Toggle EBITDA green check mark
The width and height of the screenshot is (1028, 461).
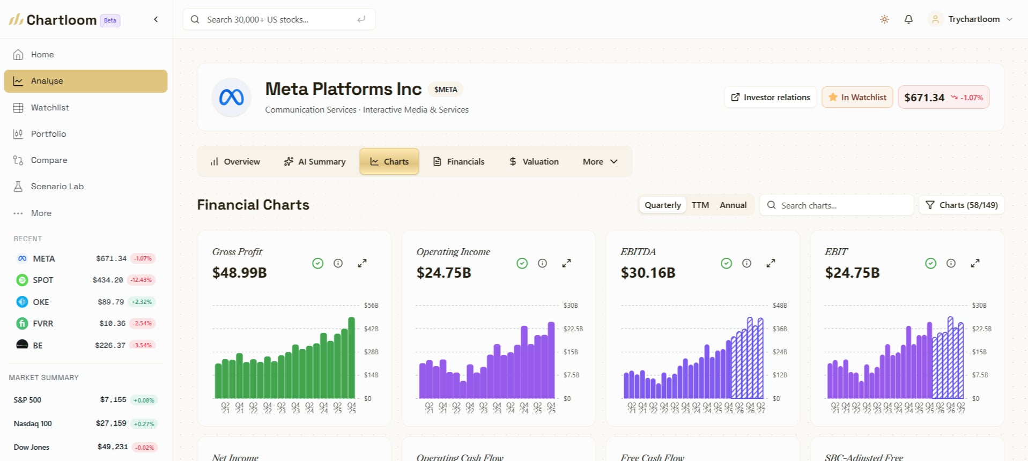727,263
